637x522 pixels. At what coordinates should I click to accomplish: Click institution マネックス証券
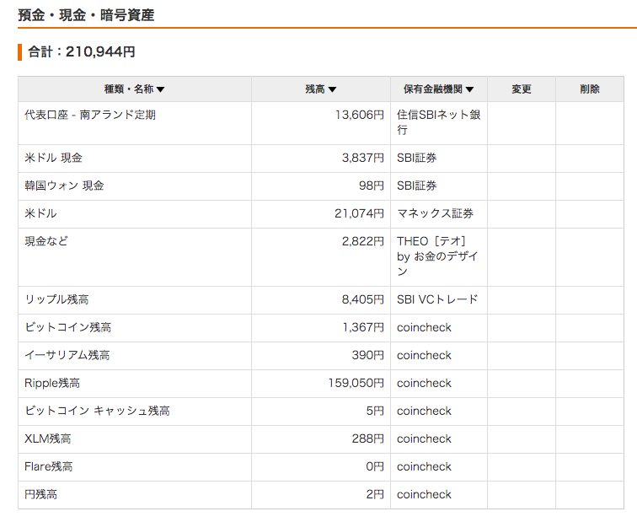click(x=435, y=213)
